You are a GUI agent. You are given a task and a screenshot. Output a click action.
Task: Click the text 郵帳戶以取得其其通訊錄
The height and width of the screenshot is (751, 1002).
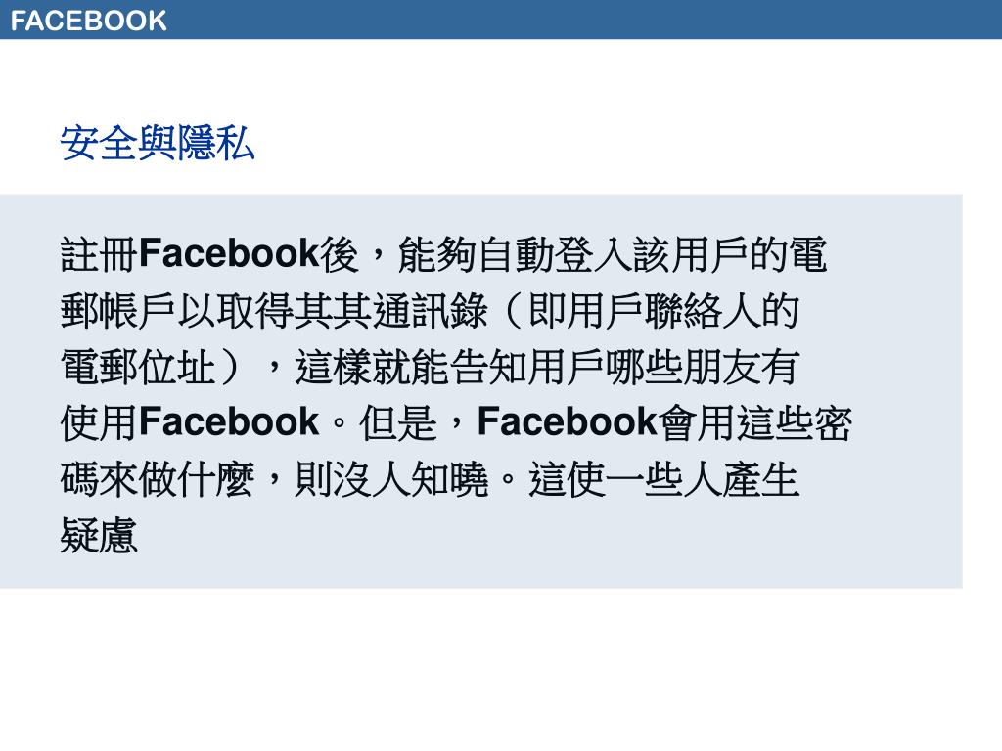click(274, 311)
